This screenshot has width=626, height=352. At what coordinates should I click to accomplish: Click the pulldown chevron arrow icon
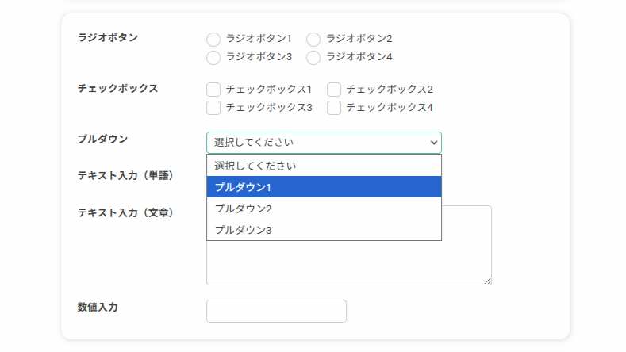point(433,143)
